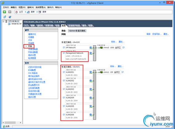Click the home icon labeled 主页
Image resolution: width=175 pixels, height=129 pixels.
pyautogui.click(x=17, y=12)
